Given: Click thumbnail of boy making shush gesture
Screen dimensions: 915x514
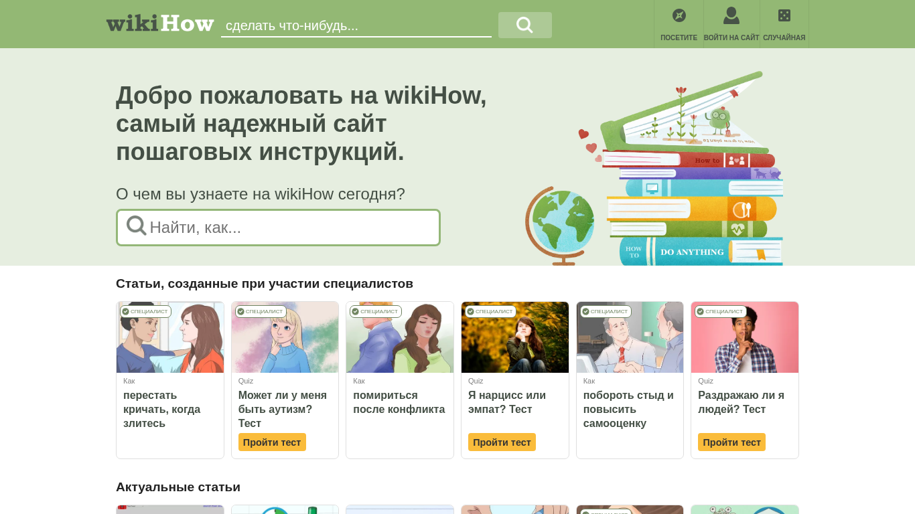Looking at the screenshot, I should click(745, 337).
